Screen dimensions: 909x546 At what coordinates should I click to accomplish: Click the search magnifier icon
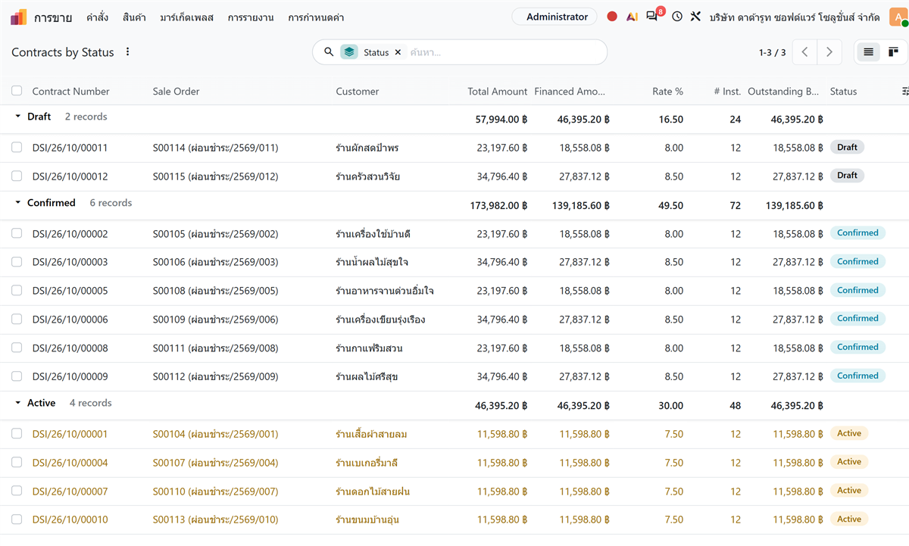[x=329, y=52]
